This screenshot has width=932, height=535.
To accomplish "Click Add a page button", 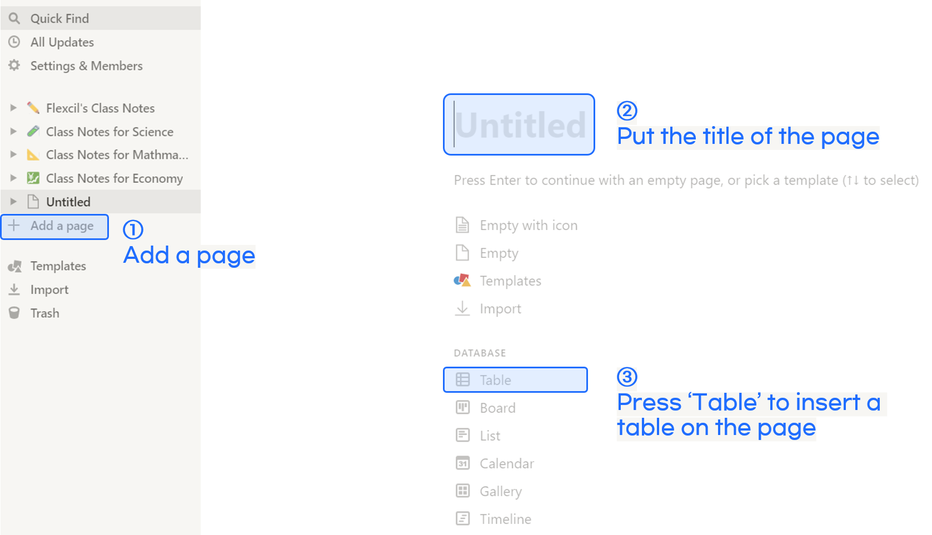I will point(54,227).
